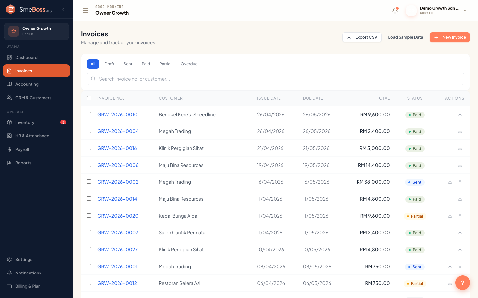Select all invoices with the header checkbox
The height and width of the screenshot is (298, 478).
89,98
